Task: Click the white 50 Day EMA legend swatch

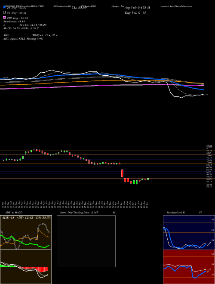Action: click(x=4, y=12)
